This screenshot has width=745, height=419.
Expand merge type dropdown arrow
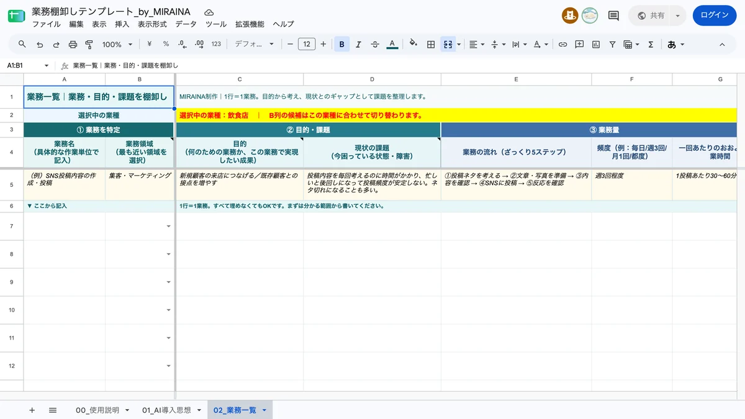click(459, 44)
